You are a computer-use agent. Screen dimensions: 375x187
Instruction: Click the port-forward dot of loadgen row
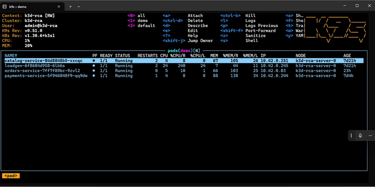94,65
